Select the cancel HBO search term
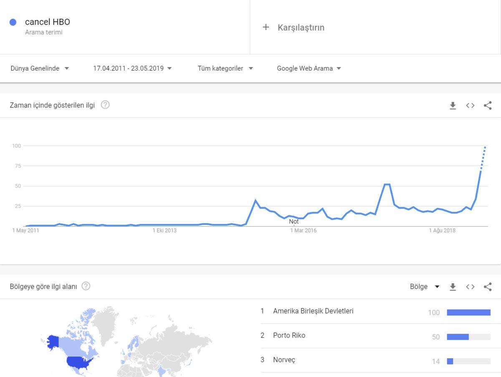This screenshot has height=377, width=501. click(x=48, y=22)
